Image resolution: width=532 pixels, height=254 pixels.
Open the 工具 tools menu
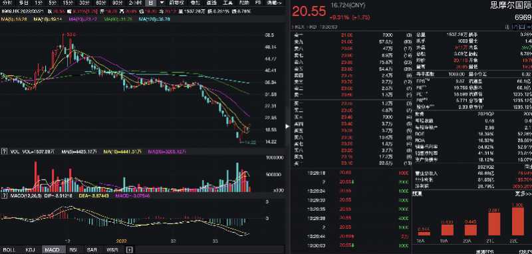point(227,3)
